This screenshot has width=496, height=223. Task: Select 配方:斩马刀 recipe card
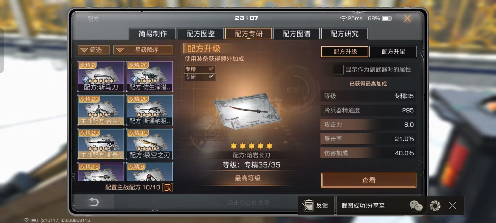[x=101, y=76]
